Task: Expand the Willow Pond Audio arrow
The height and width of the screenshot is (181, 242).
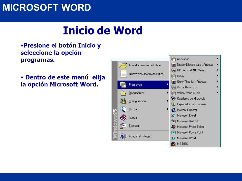Action: coord(217,93)
